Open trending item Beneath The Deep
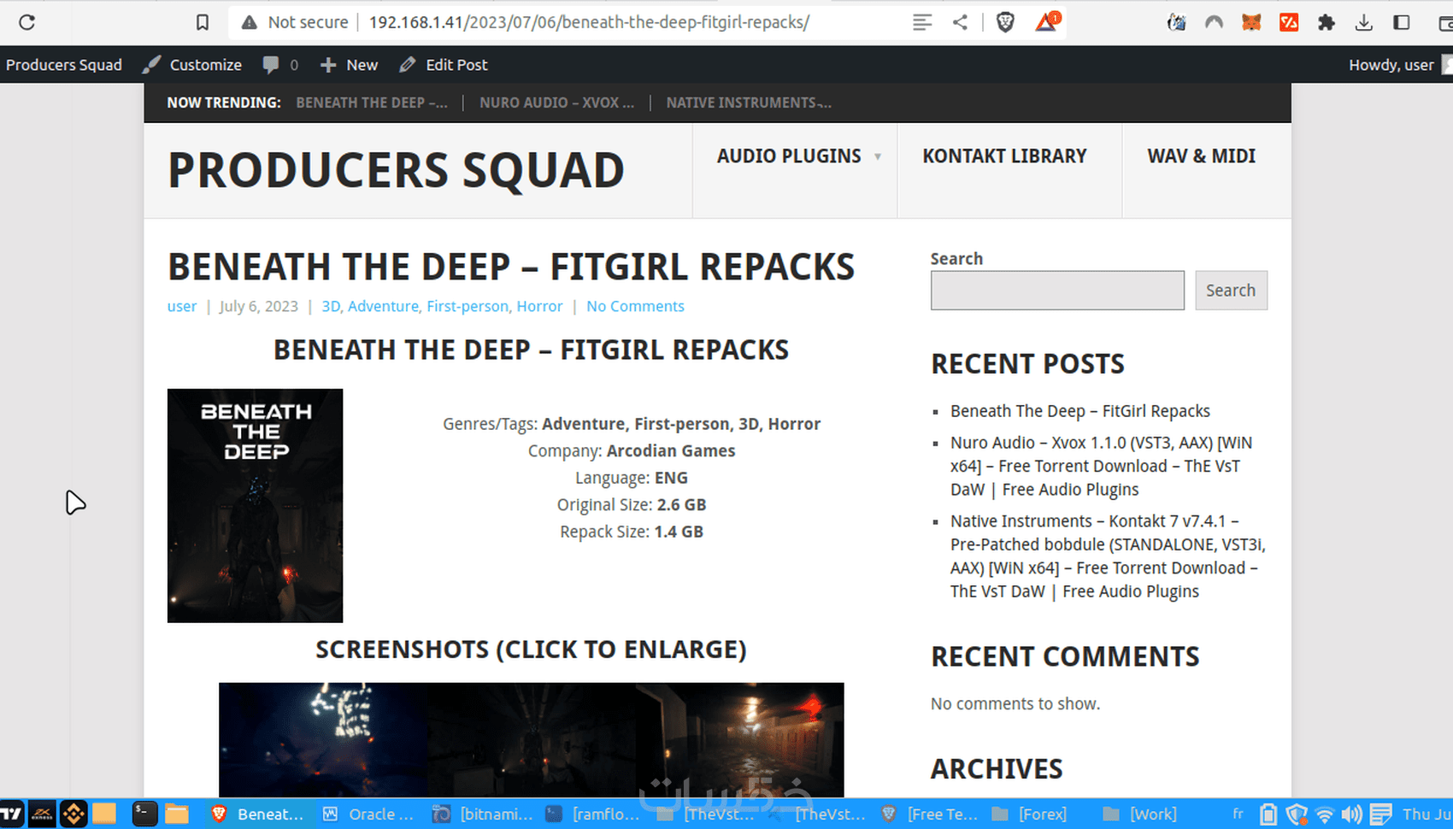The image size is (1453, 829). coord(372,103)
